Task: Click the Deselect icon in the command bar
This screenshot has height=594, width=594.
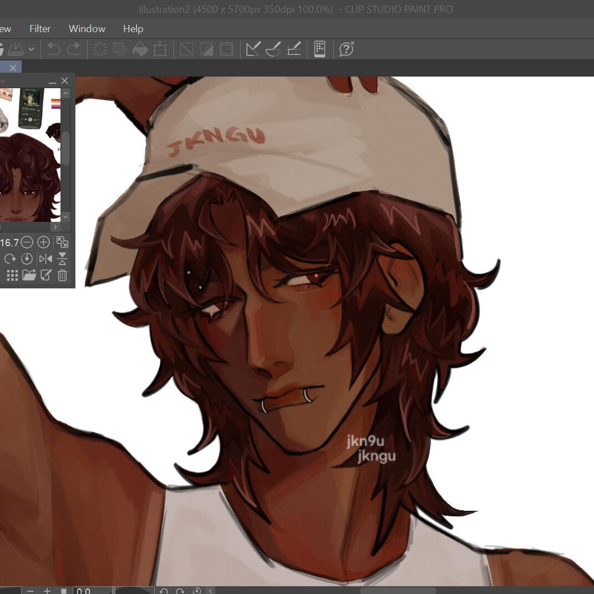Action: pyautogui.click(x=186, y=49)
